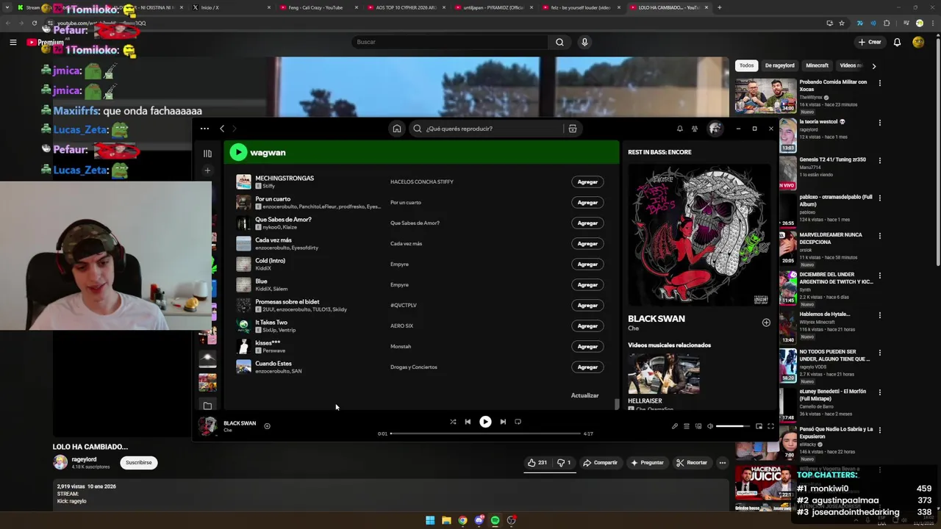Add Por un cuarto via Agregar
This screenshot has height=529, width=941.
(x=587, y=202)
